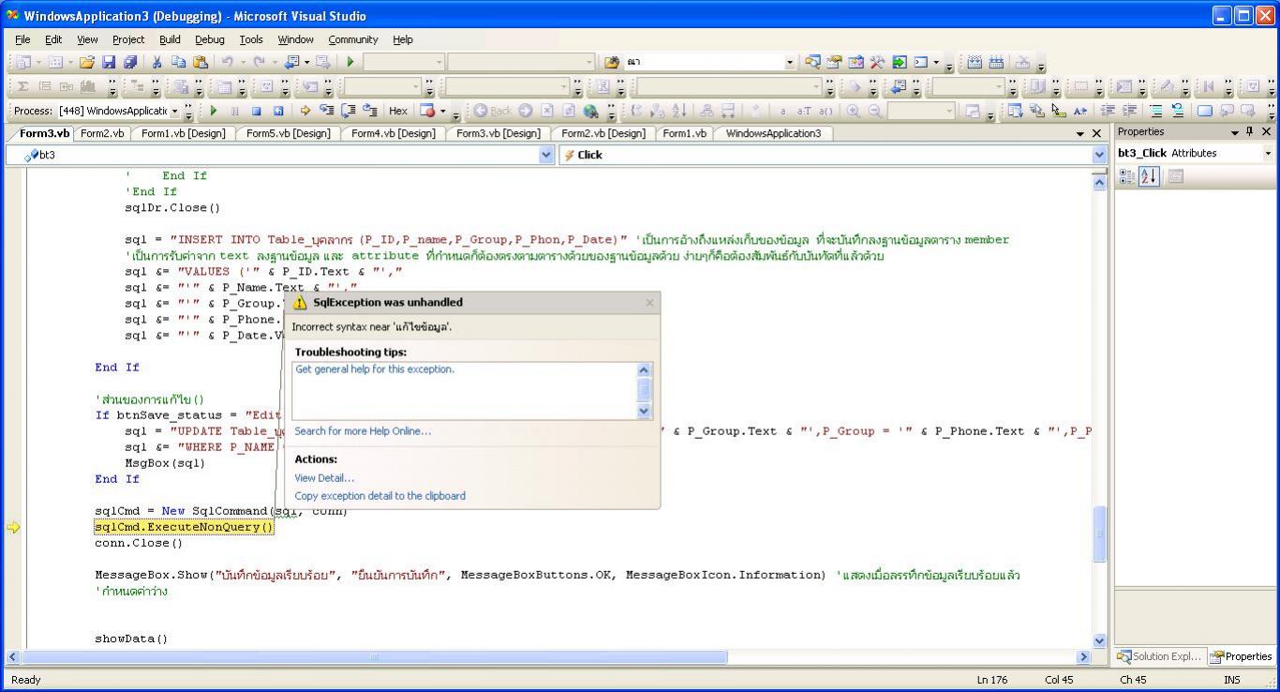The height and width of the screenshot is (692, 1280).
Task: Click the Toggle Bookmark icon
Action: click(x=1204, y=111)
